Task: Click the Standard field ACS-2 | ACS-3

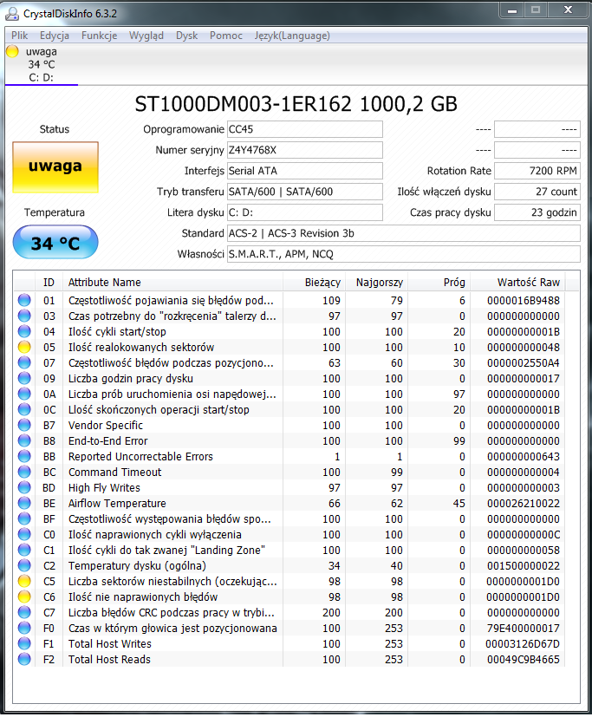Action: [404, 233]
